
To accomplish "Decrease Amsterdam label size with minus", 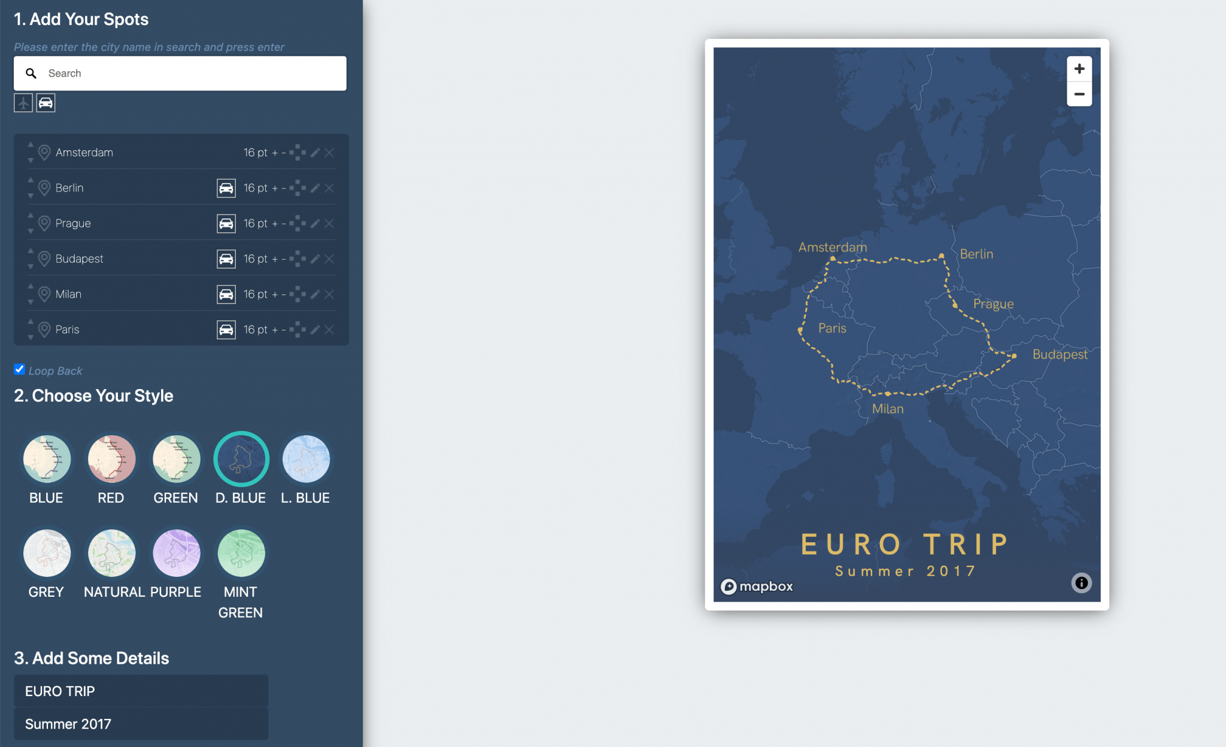I will click(x=284, y=153).
